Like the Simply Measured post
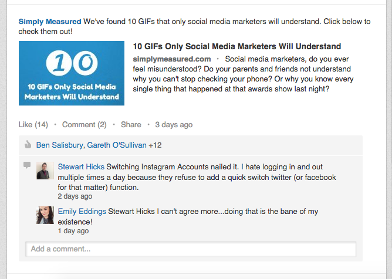 tap(33, 124)
